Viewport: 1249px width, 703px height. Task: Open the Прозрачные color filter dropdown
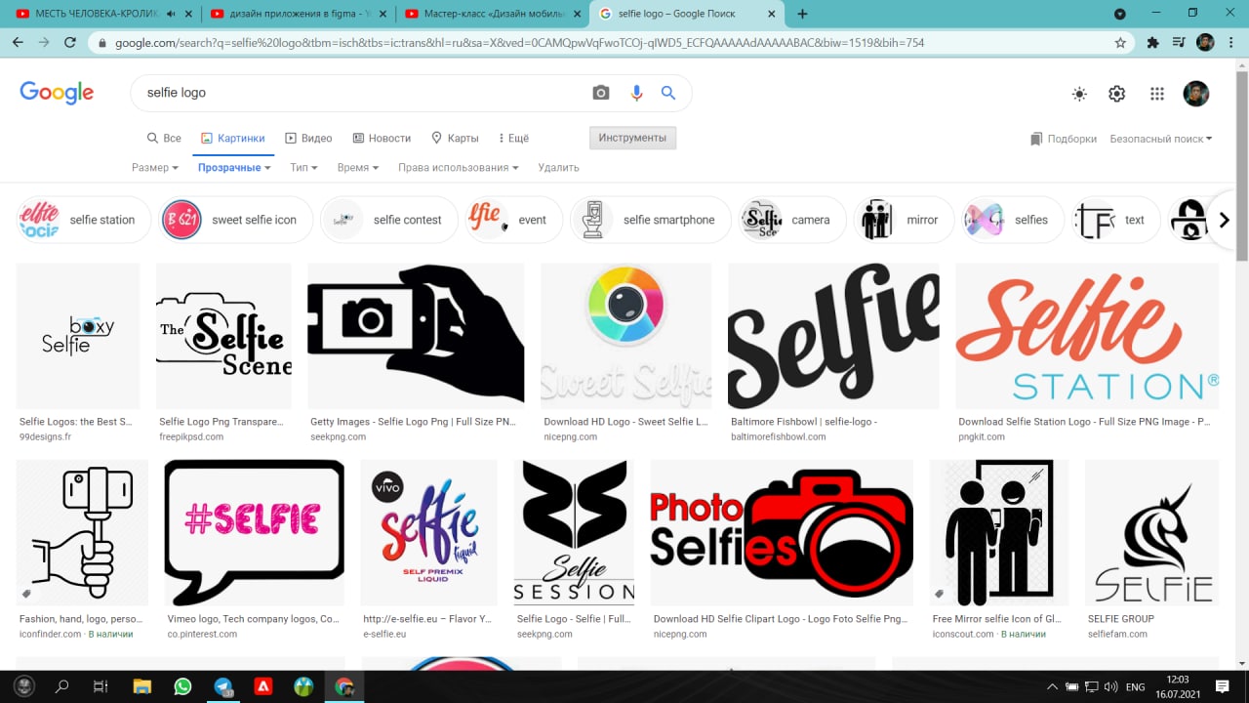(x=234, y=167)
